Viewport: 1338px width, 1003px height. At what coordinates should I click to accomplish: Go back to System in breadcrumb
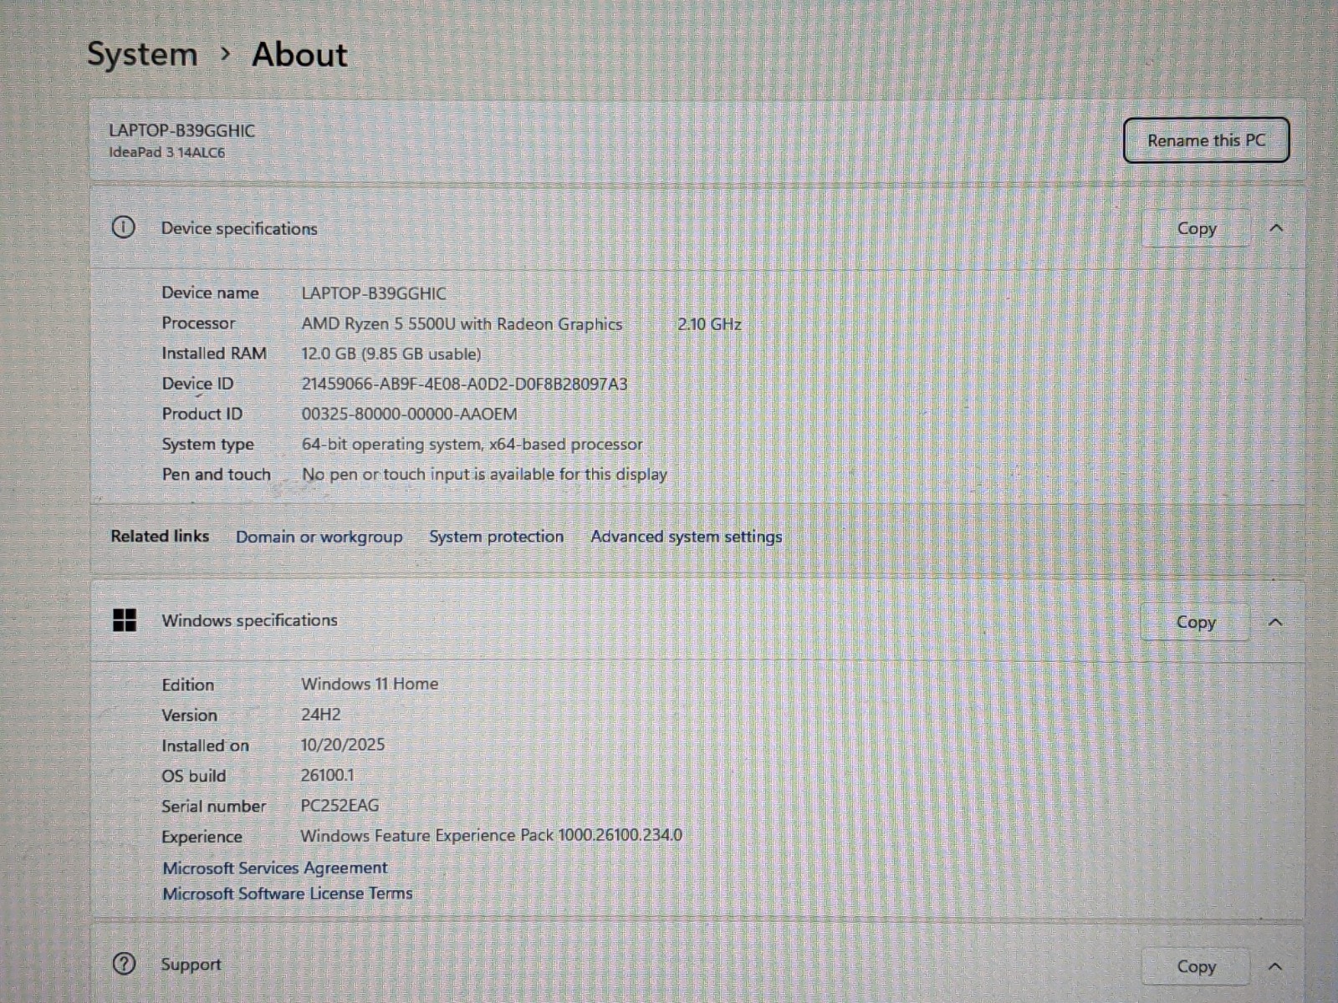coord(142,55)
